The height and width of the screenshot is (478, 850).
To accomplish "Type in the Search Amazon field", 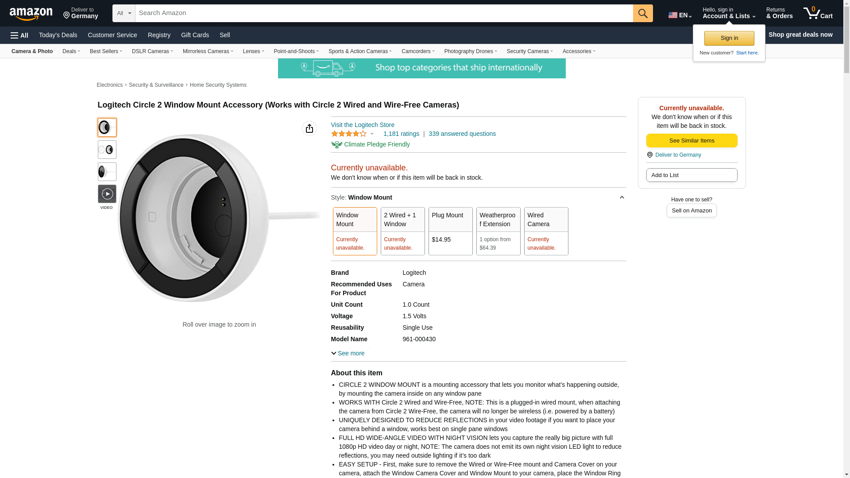I will pos(383,13).
